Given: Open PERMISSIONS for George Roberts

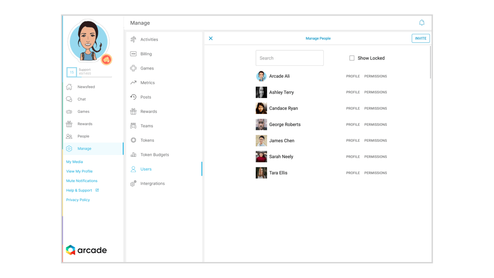Looking at the screenshot, I should pyautogui.click(x=376, y=125).
